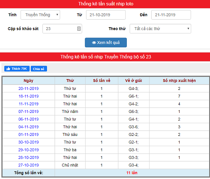Viewport: 210px width, 179px height.
Task: Focus the Cặp số khảo sát input
Action: pos(62,28)
